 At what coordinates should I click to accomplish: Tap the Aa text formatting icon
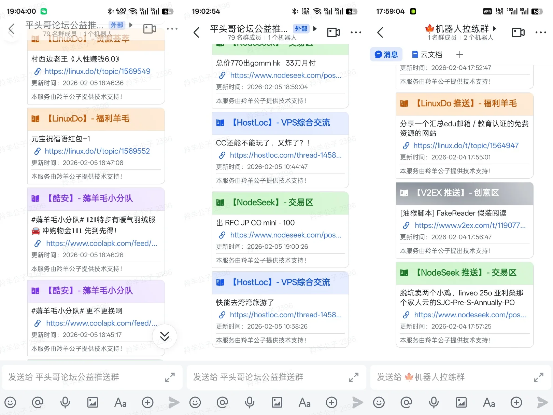coord(120,402)
